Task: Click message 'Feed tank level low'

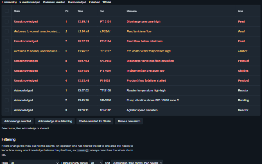Action: point(139,31)
